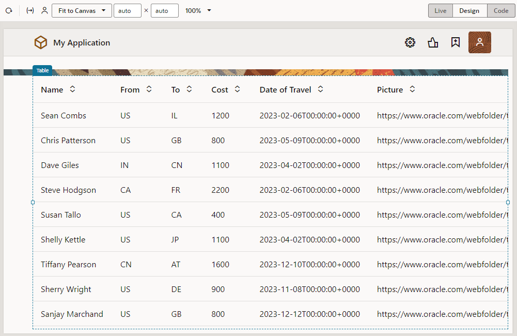Sort by the Cost column arrows
Viewport: 517px width, 336px height.
[238, 89]
